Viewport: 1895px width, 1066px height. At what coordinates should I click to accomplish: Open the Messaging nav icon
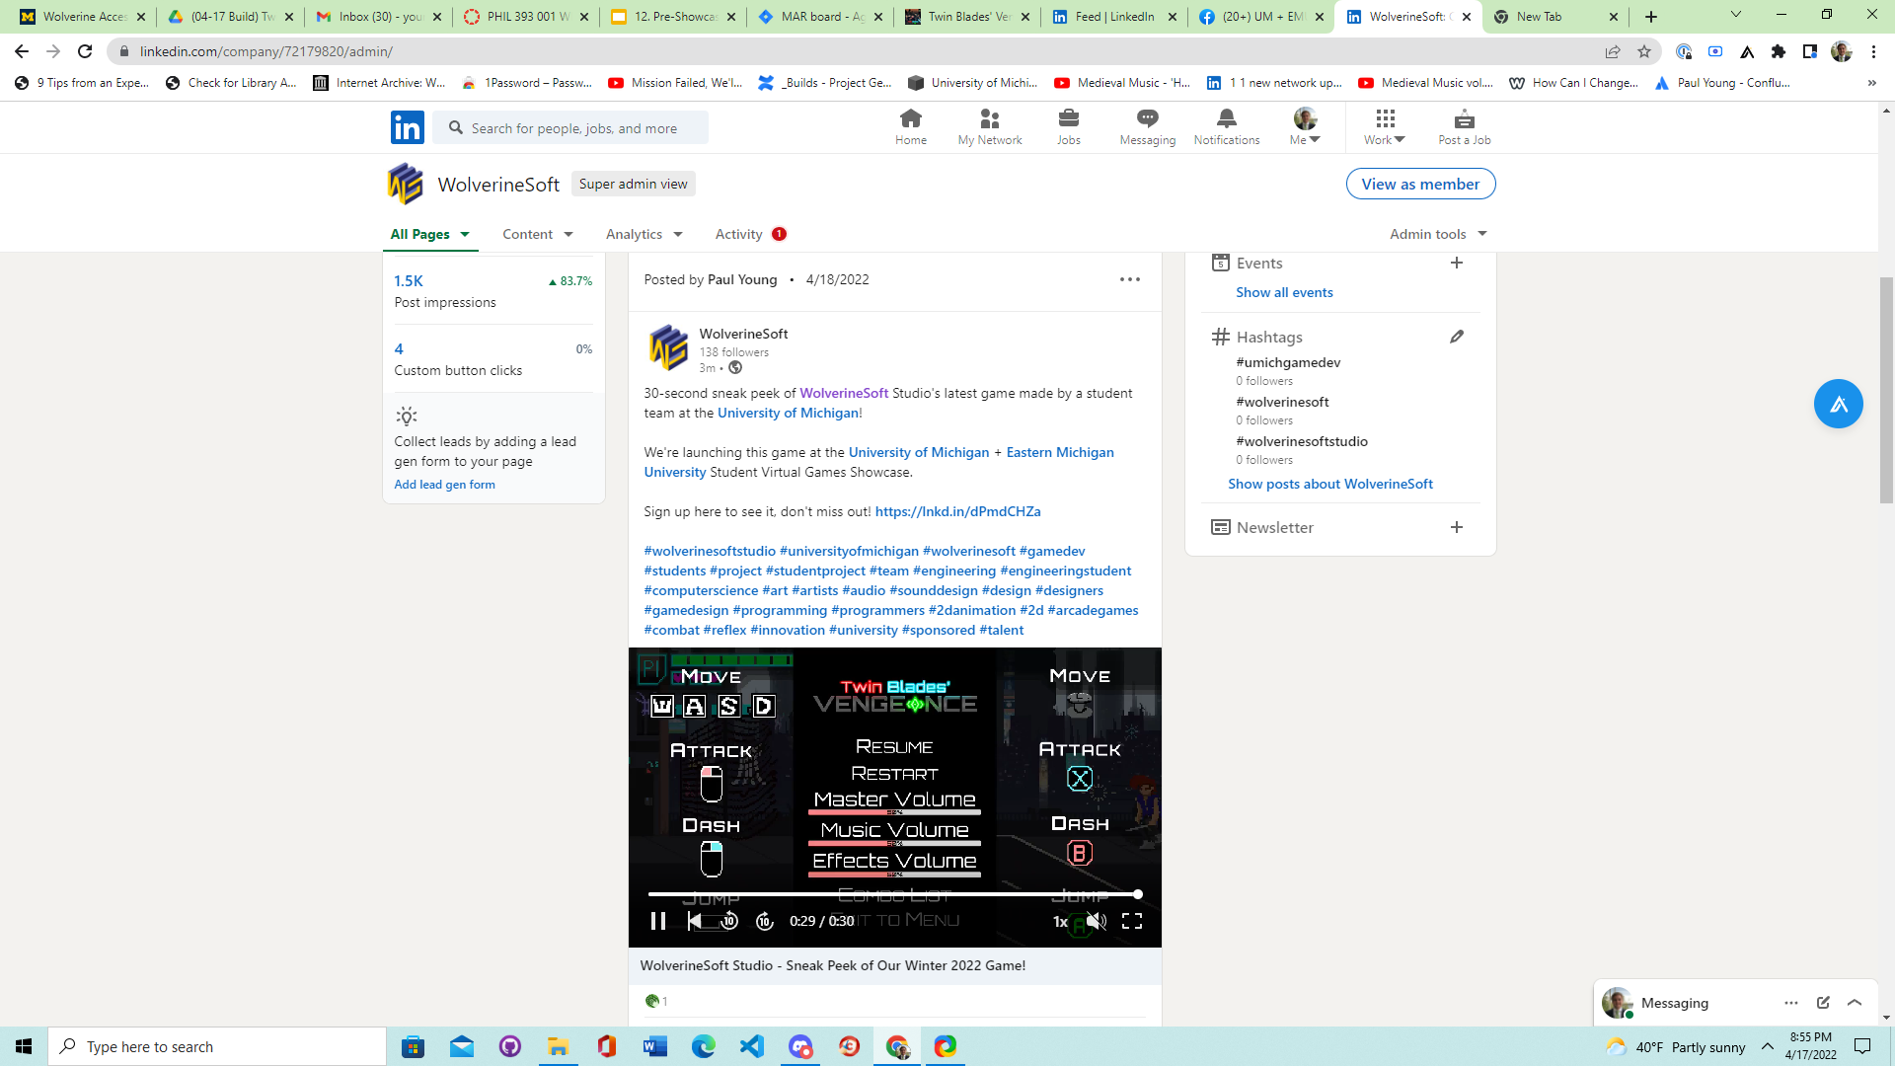point(1147,127)
